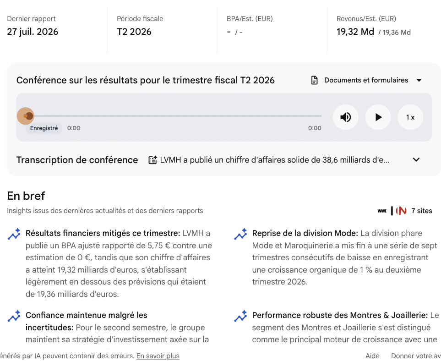Viewport: 441px width, 361px height.
Task: Seek along the audio progress track
Action: (x=177, y=115)
